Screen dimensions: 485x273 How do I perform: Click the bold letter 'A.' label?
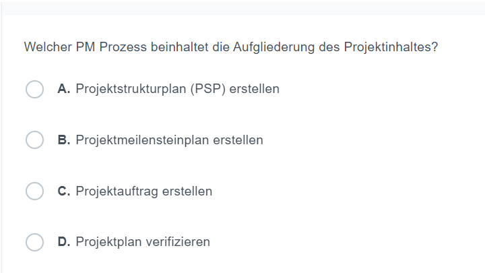(x=64, y=89)
